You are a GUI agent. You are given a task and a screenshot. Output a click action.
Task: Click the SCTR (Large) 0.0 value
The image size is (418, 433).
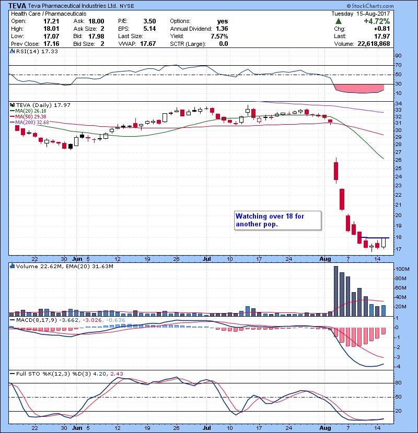[x=224, y=44]
